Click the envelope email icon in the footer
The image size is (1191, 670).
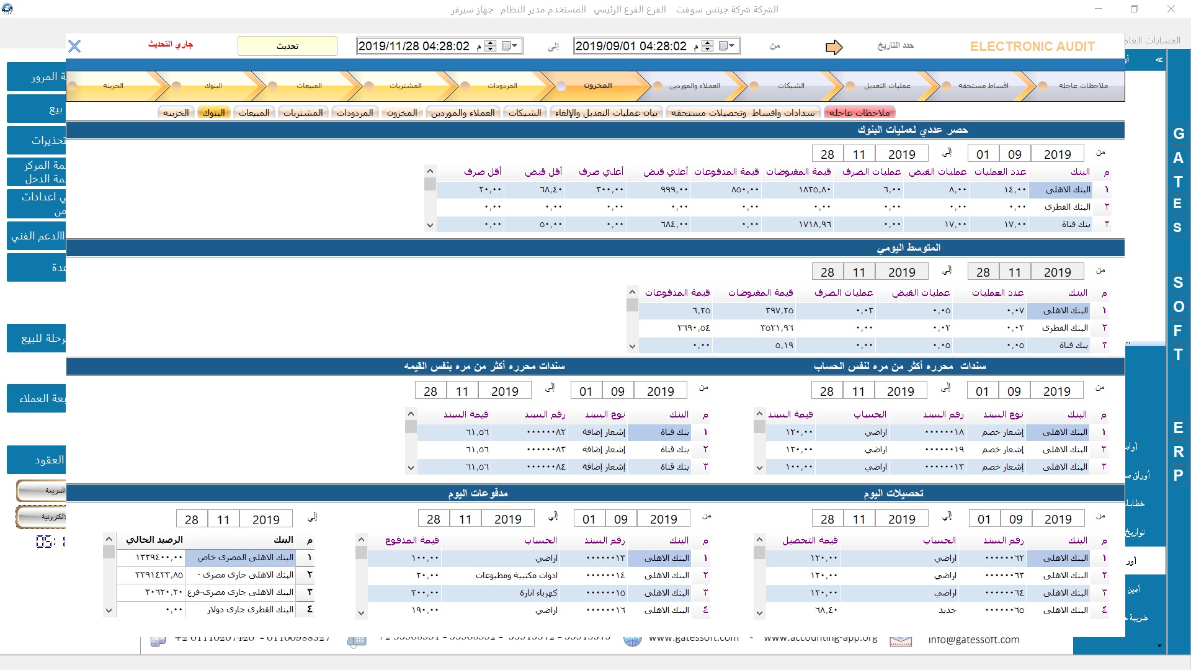click(901, 641)
